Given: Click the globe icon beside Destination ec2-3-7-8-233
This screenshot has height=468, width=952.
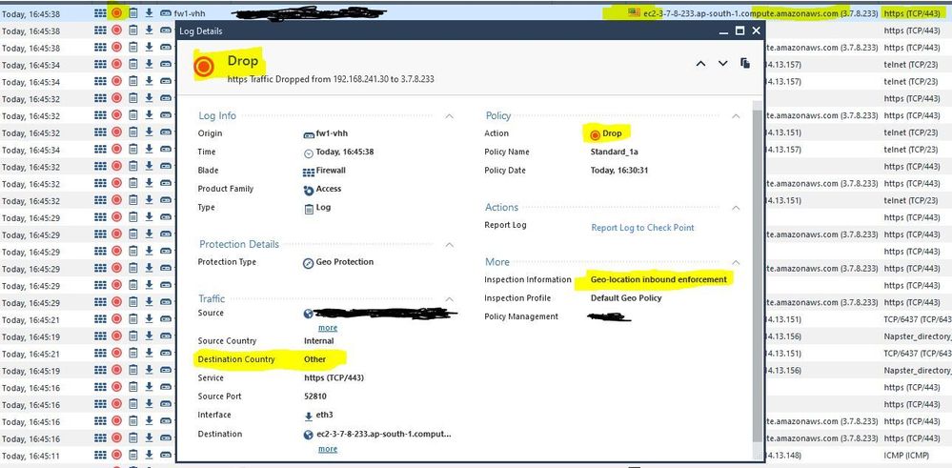Looking at the screenshot, I should [309, 435].
